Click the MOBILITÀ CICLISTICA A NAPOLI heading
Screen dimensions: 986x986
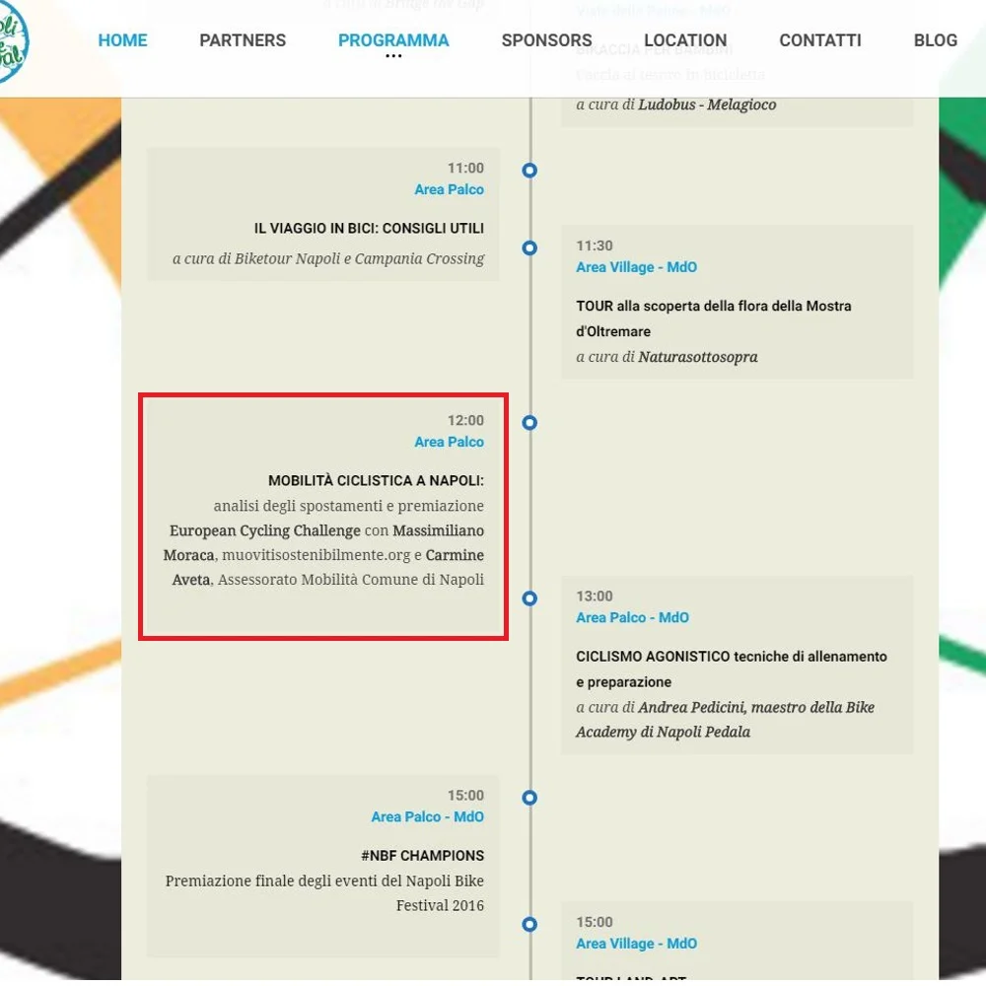(x=376, y=480)
